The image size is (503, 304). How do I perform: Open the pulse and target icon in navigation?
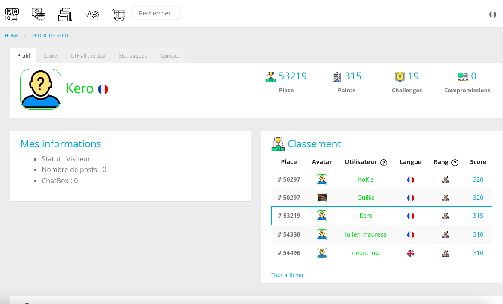92,15
